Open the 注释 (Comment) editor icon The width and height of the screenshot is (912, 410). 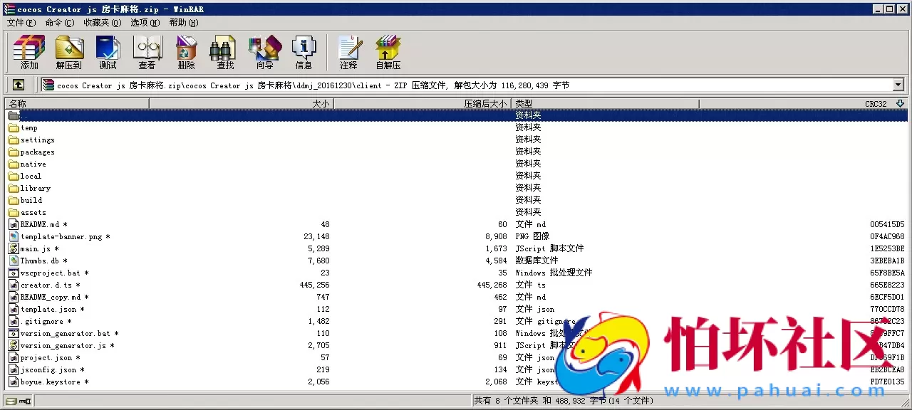348,52
